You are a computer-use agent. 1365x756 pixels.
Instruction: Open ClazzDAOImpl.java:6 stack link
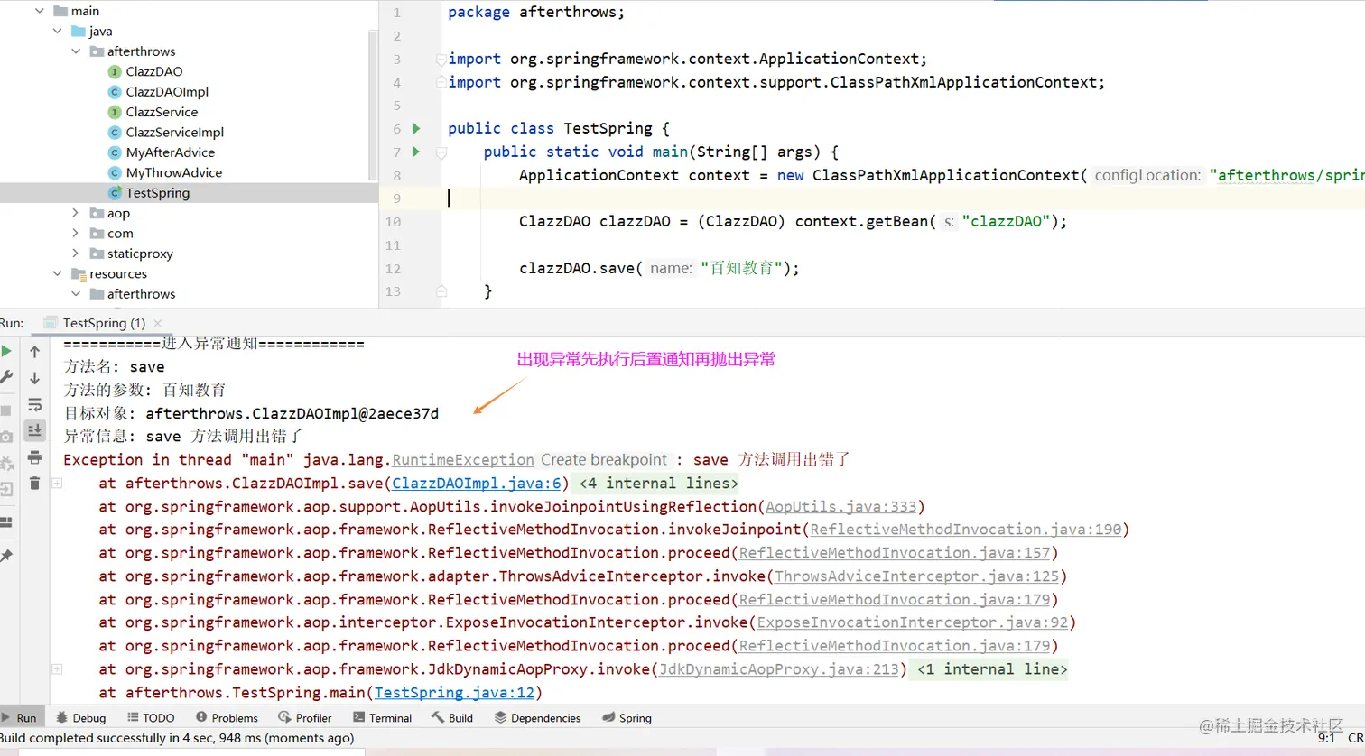(x=476, y=484)
